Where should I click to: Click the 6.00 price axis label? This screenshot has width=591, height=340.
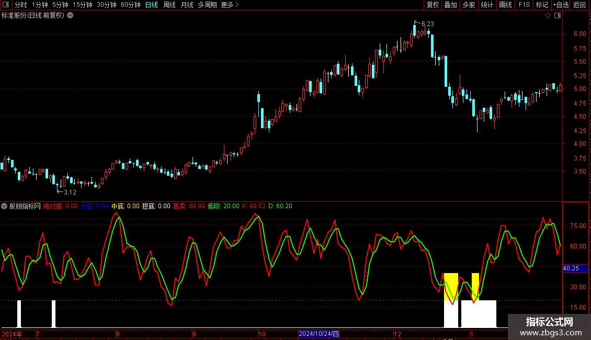click(579, 34)
